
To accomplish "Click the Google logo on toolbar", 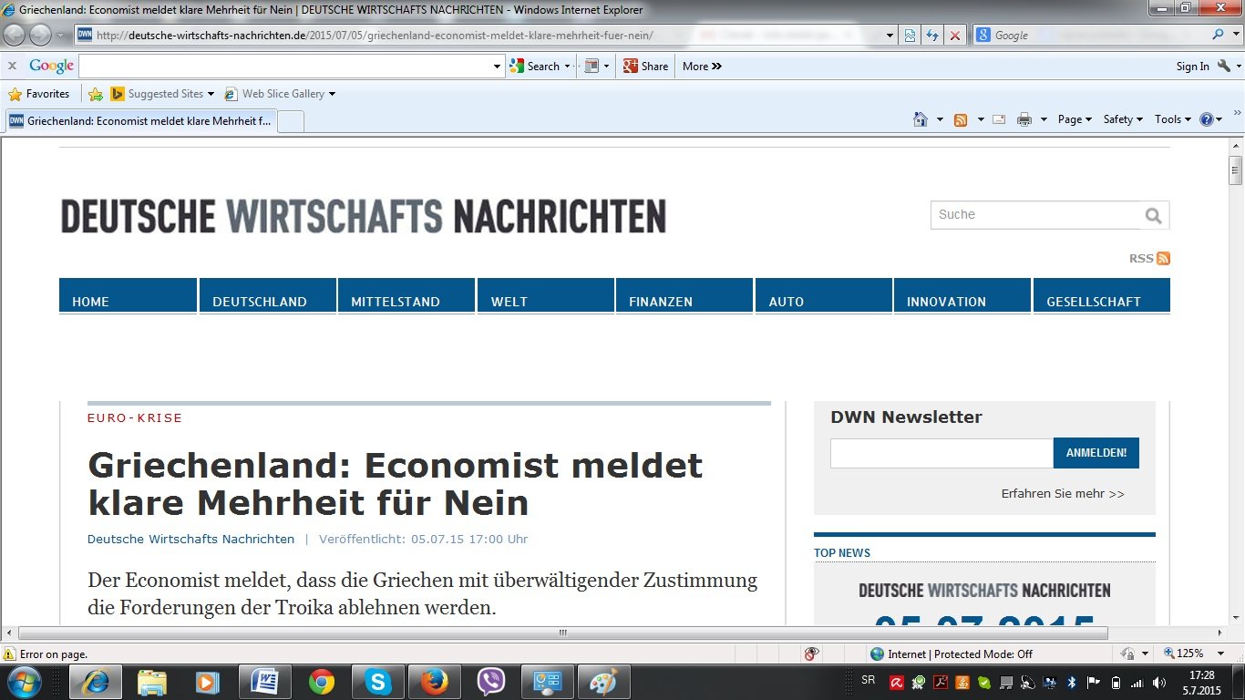I will pos(51,66).
